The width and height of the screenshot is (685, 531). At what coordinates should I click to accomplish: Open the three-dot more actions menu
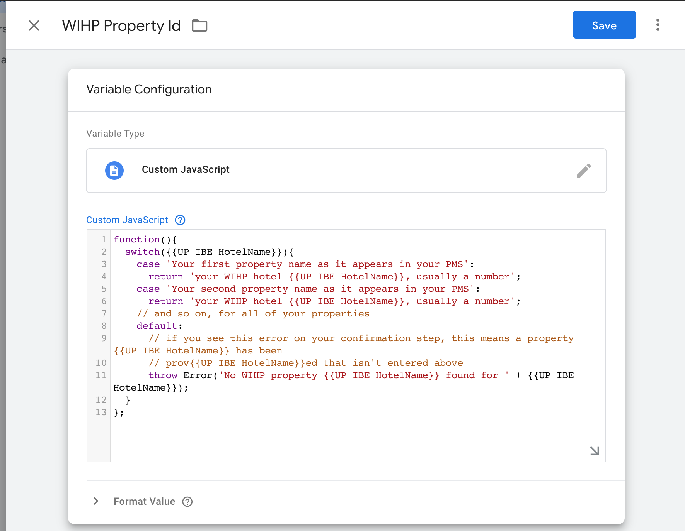pyautogui.click(x=658, y=25)
